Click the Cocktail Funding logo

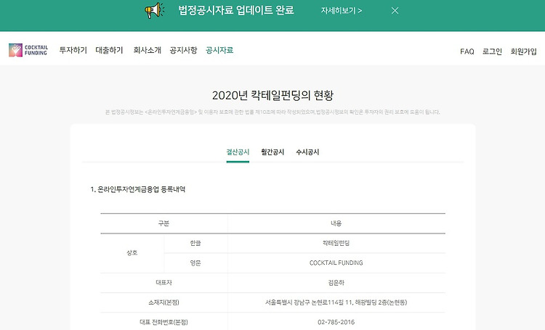coord(28,50)
